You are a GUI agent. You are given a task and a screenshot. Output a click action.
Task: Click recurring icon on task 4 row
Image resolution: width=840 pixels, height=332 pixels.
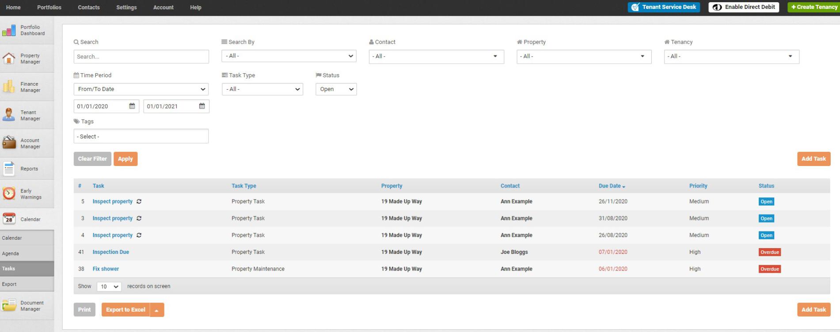tap(139, 235)
